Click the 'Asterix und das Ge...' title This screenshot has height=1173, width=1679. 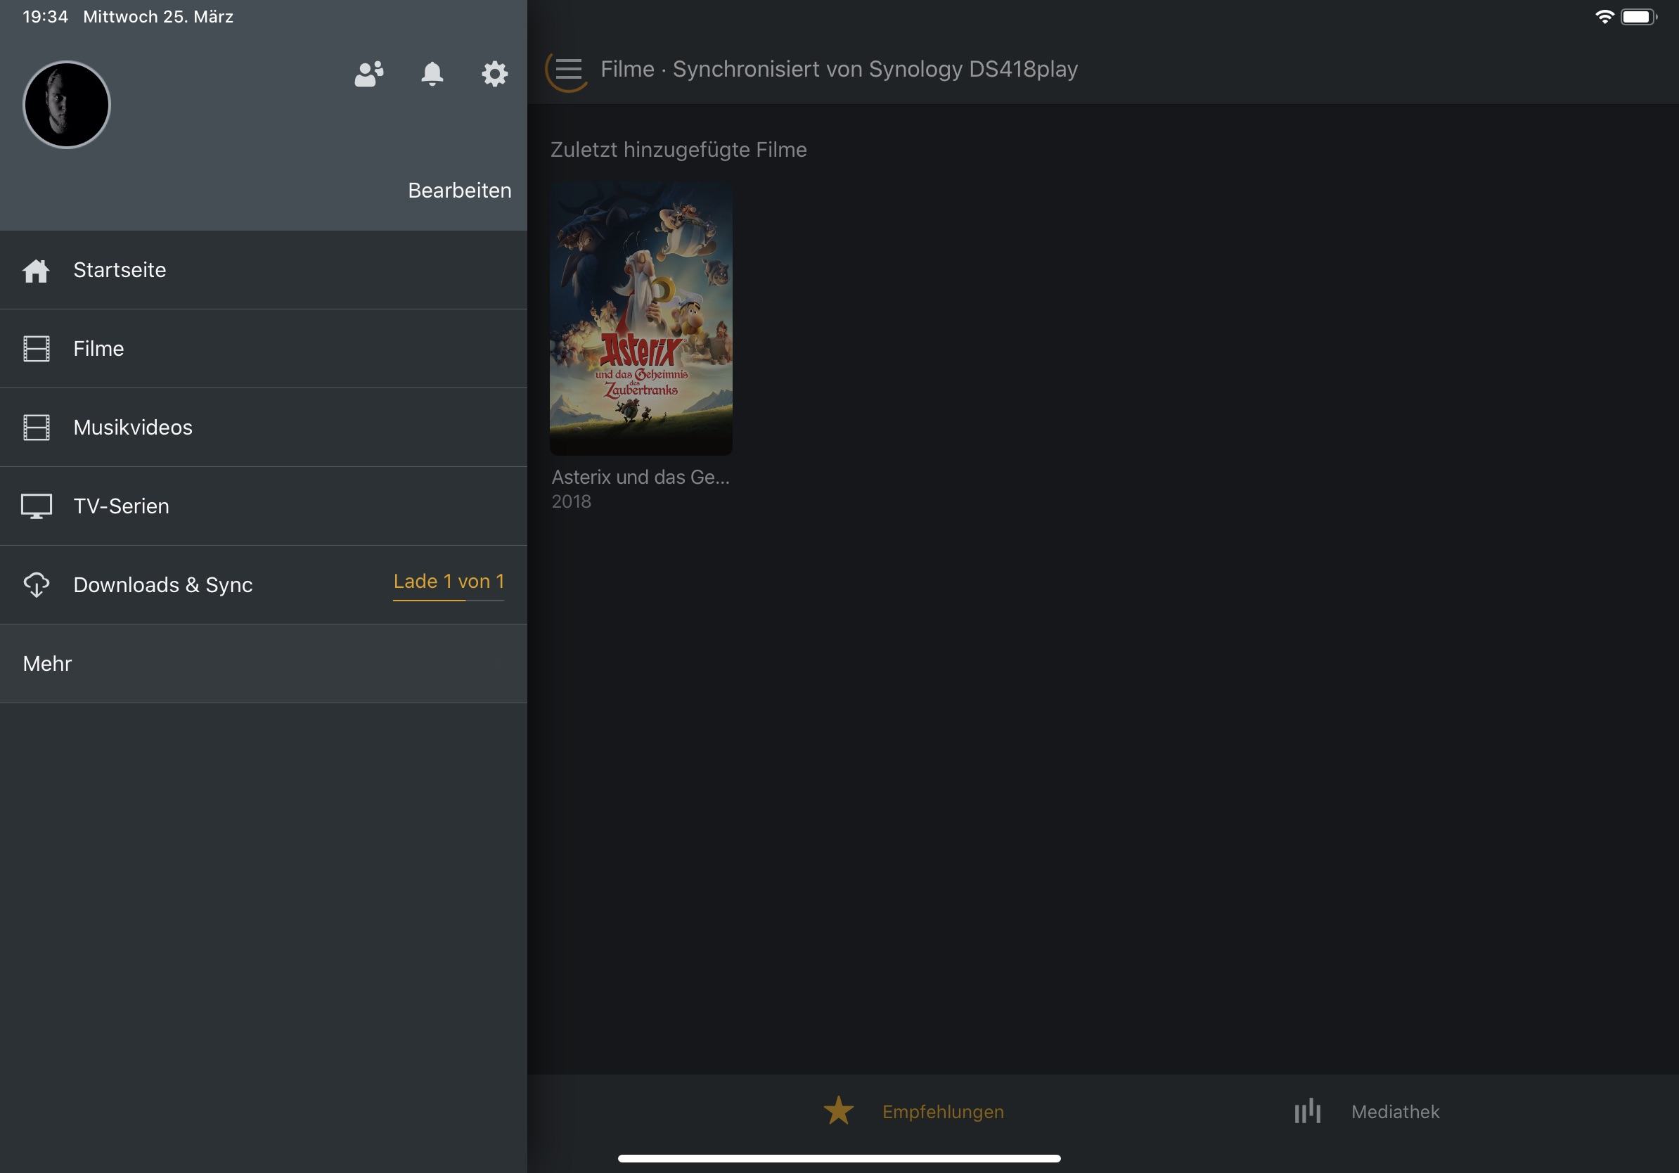tap(640, 477)
